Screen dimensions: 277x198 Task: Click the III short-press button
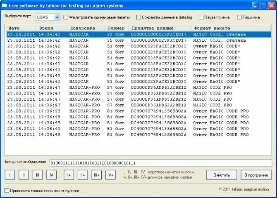point(38,175)
